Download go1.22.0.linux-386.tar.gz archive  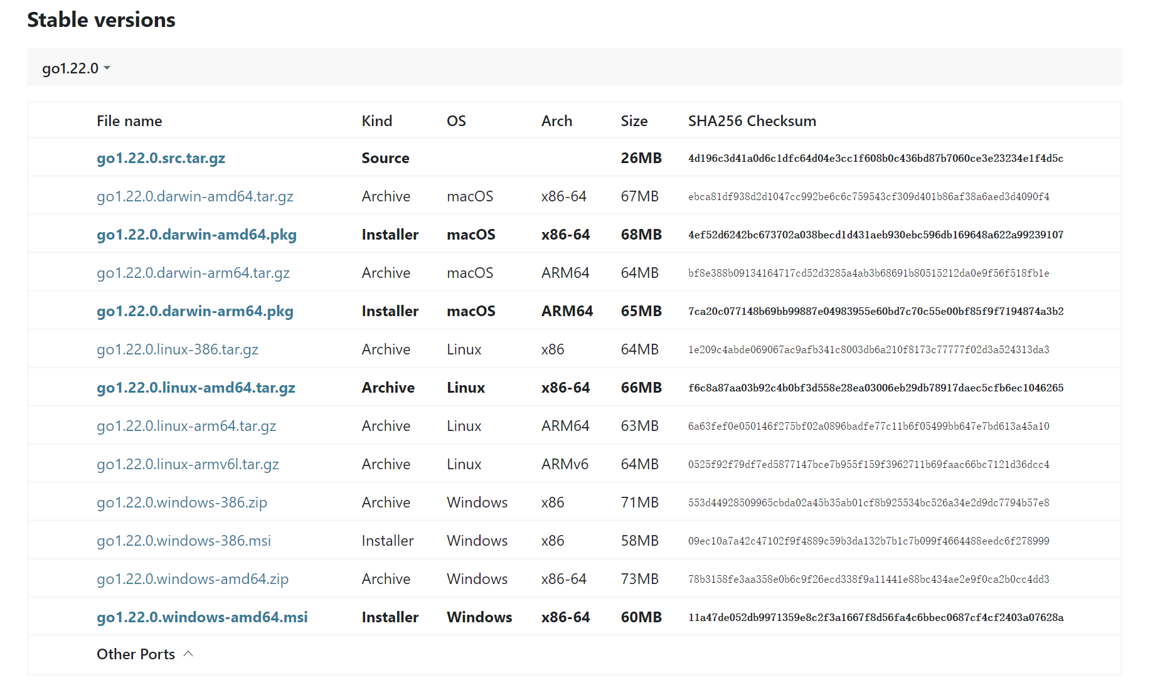(x=178, y=349)
